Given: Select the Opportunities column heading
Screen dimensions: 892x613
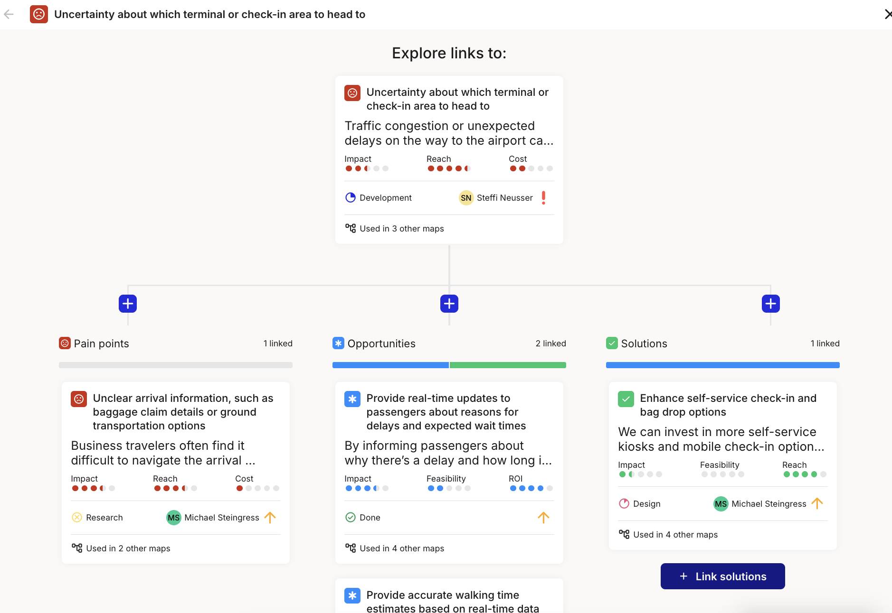Looking at the screenshot, I should click(x=381, y=344).
